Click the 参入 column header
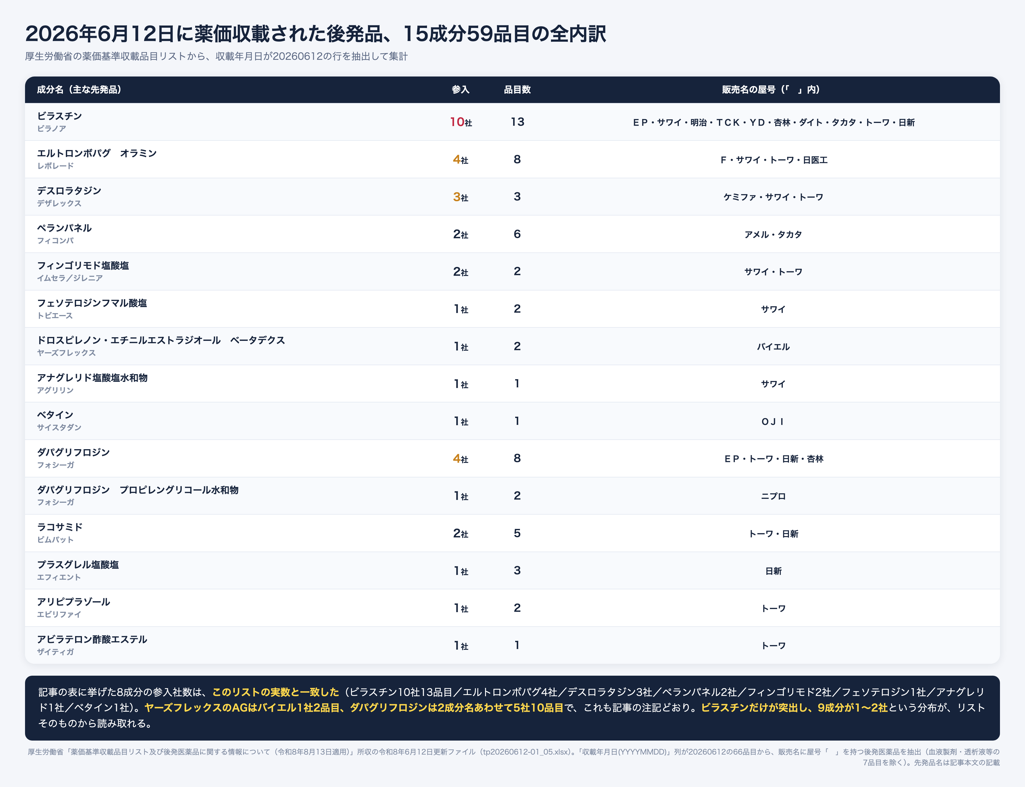Image resolution: width=1025 pixels, height=787 pixels. pos(460,90)
